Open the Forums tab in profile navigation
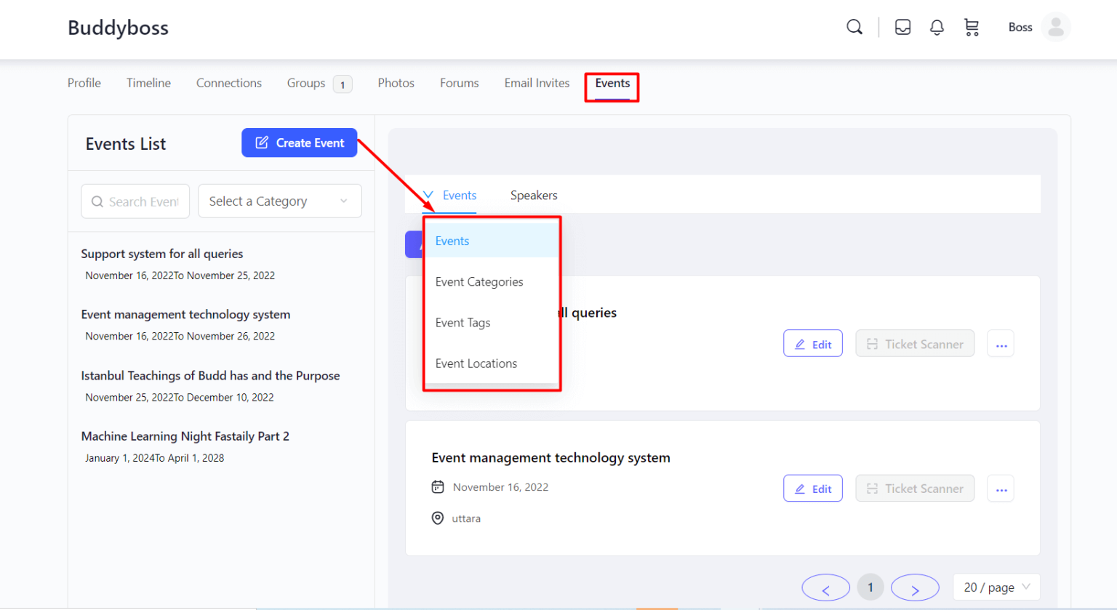Image resolution: width=1117 pixels, height=610 pixels. 459,83
